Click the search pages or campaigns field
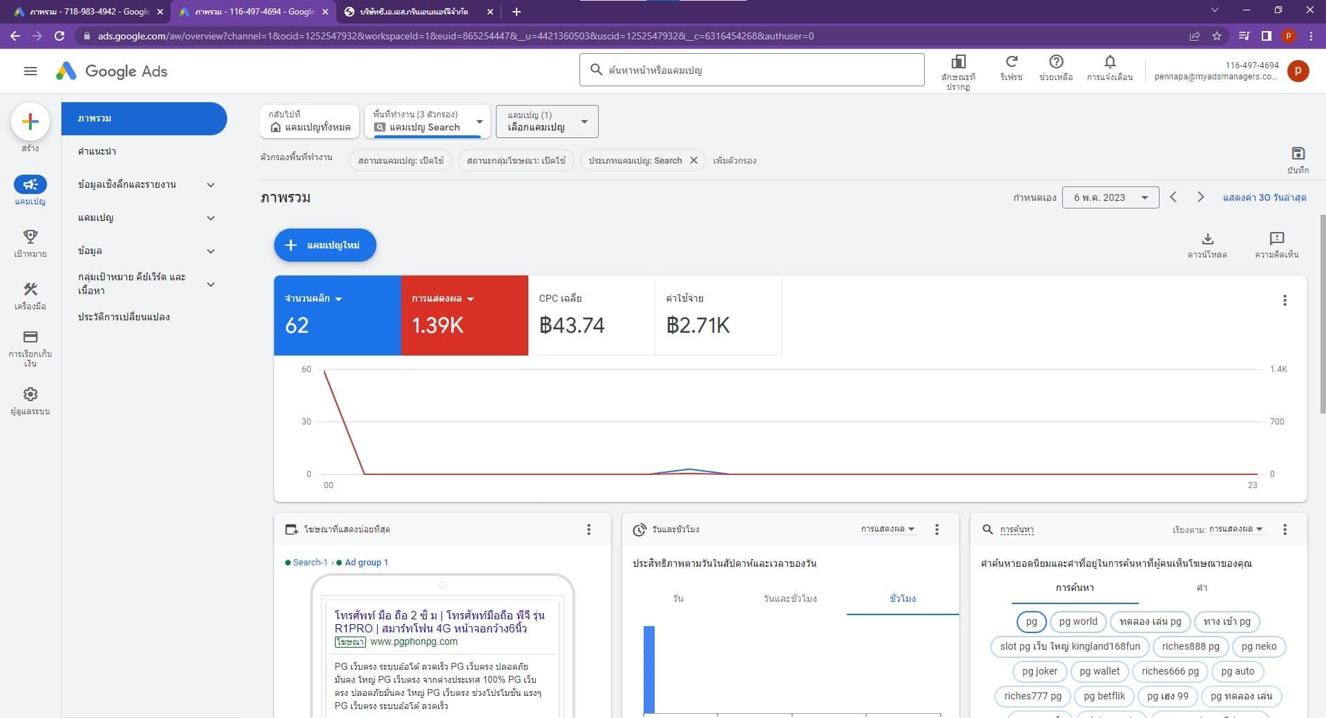The width and height of the screenshot is (1326, 718). 751,70
